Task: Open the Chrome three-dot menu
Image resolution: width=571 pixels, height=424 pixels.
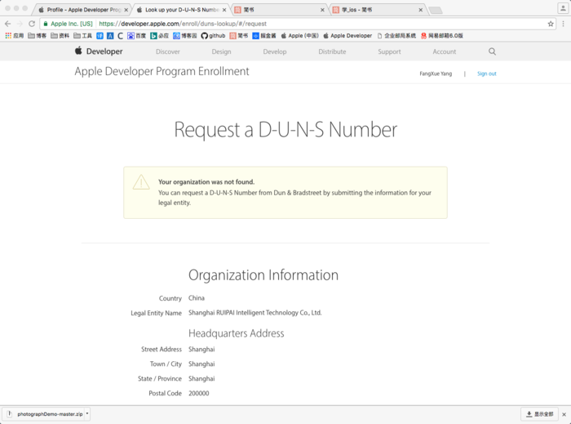Action: 563,24
